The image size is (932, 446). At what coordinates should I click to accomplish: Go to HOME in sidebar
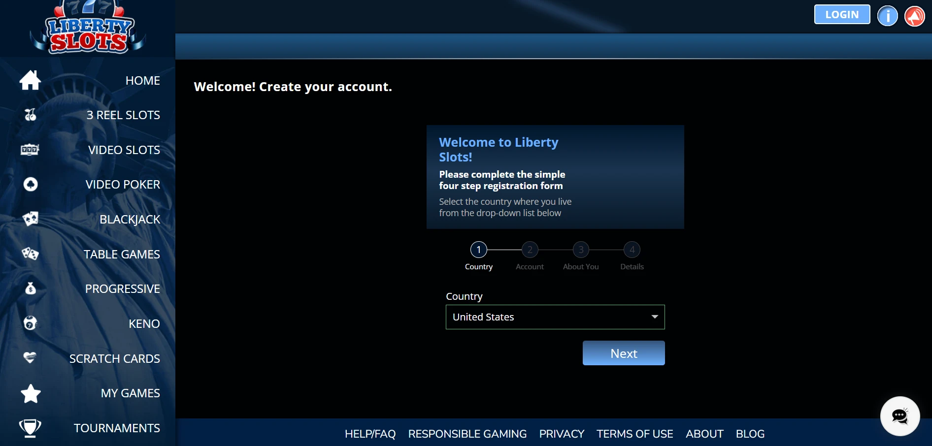coord(143,81)
